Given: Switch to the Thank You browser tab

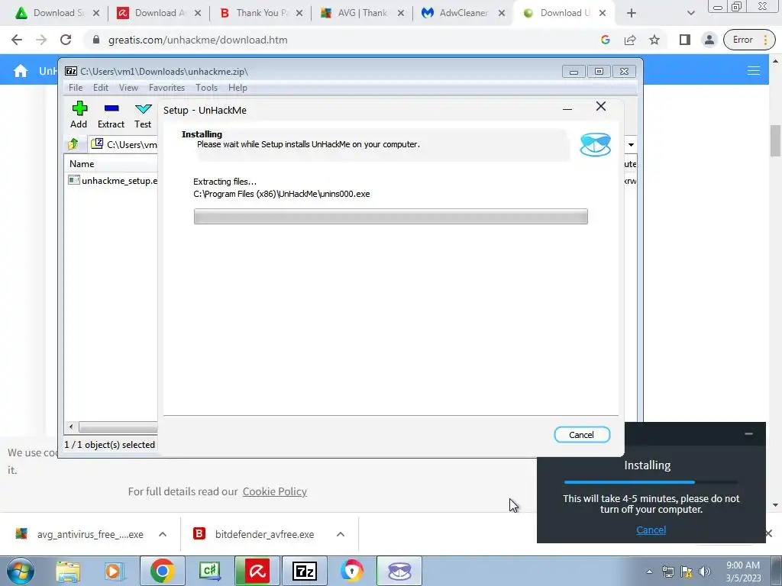Looking at the screenshot, I should pyautogui.click(x=261, y=13).
